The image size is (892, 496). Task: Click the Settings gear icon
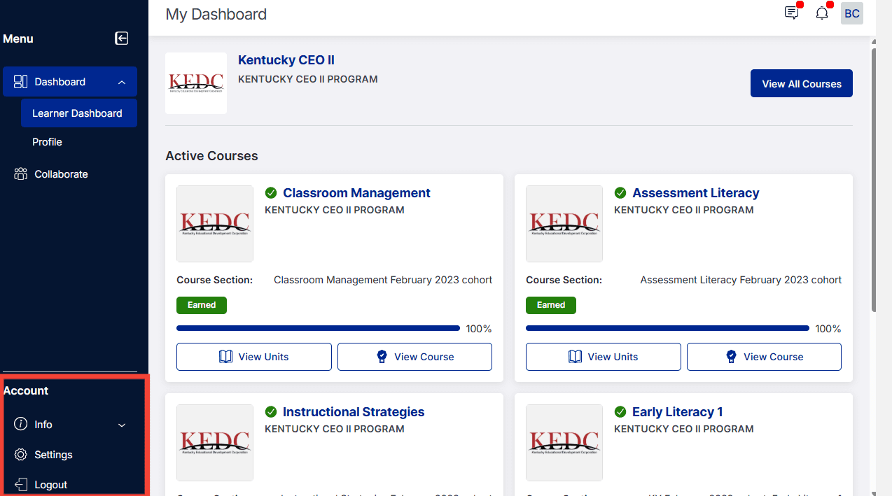pyautogui.click(x=20, y=455)
